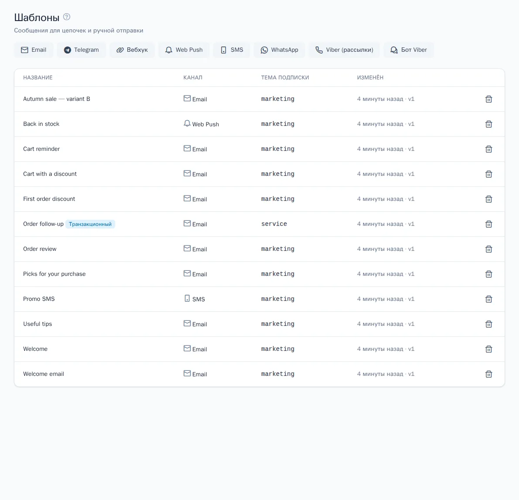Click the help icon next to Шаблоны
519x500 pixels.
click(x=67, y=17)
